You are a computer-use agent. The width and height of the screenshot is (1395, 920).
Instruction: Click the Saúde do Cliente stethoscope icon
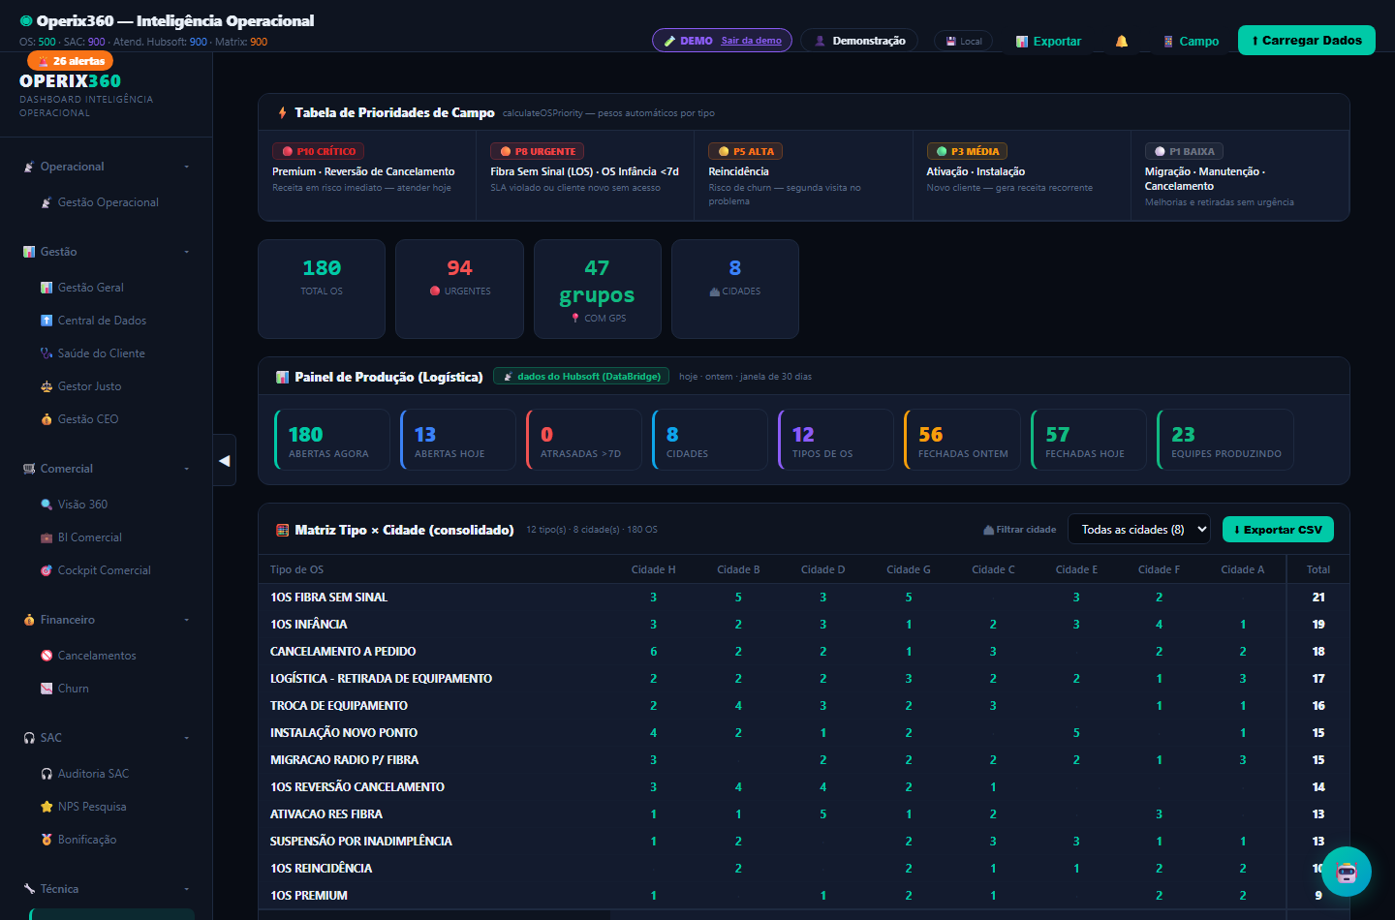click(x=46, y=353)
